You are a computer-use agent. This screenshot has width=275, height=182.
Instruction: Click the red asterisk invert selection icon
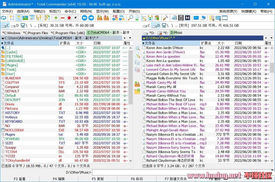pyautogui.click(x=69, y=18)
